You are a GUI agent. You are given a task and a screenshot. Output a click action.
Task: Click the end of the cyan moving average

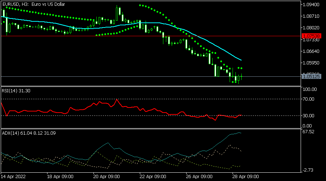coord(241,60)
